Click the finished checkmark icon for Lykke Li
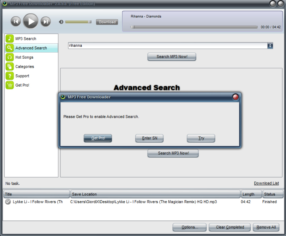The height and width of the screenshot is (236, 286). pyautogui.click(x=8, y=202)
